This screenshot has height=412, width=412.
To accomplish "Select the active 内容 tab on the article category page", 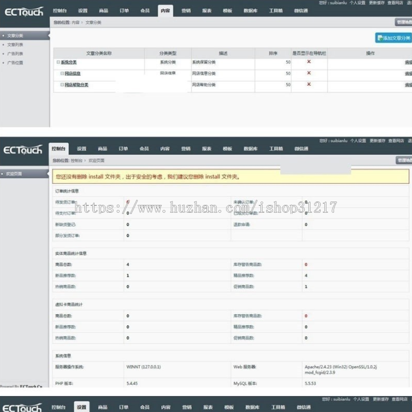I will [165, 11].
